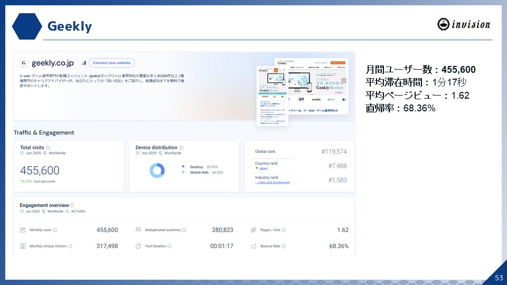Click the bar chart icon beside geekly.co.jp
Viewport: 507px width, 285px height.
pyautogui.click(x=84, y=63)
